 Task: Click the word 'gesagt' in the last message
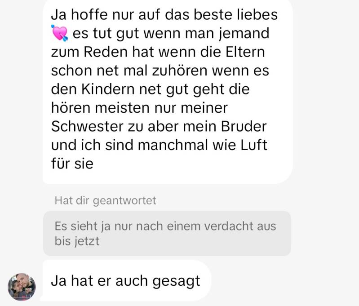tap(176, 281)
